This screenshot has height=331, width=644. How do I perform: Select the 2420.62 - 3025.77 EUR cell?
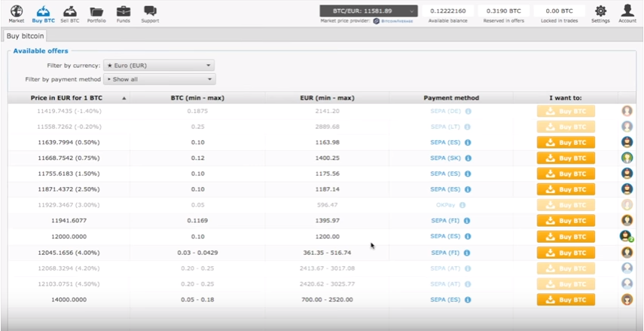[328, 284]
